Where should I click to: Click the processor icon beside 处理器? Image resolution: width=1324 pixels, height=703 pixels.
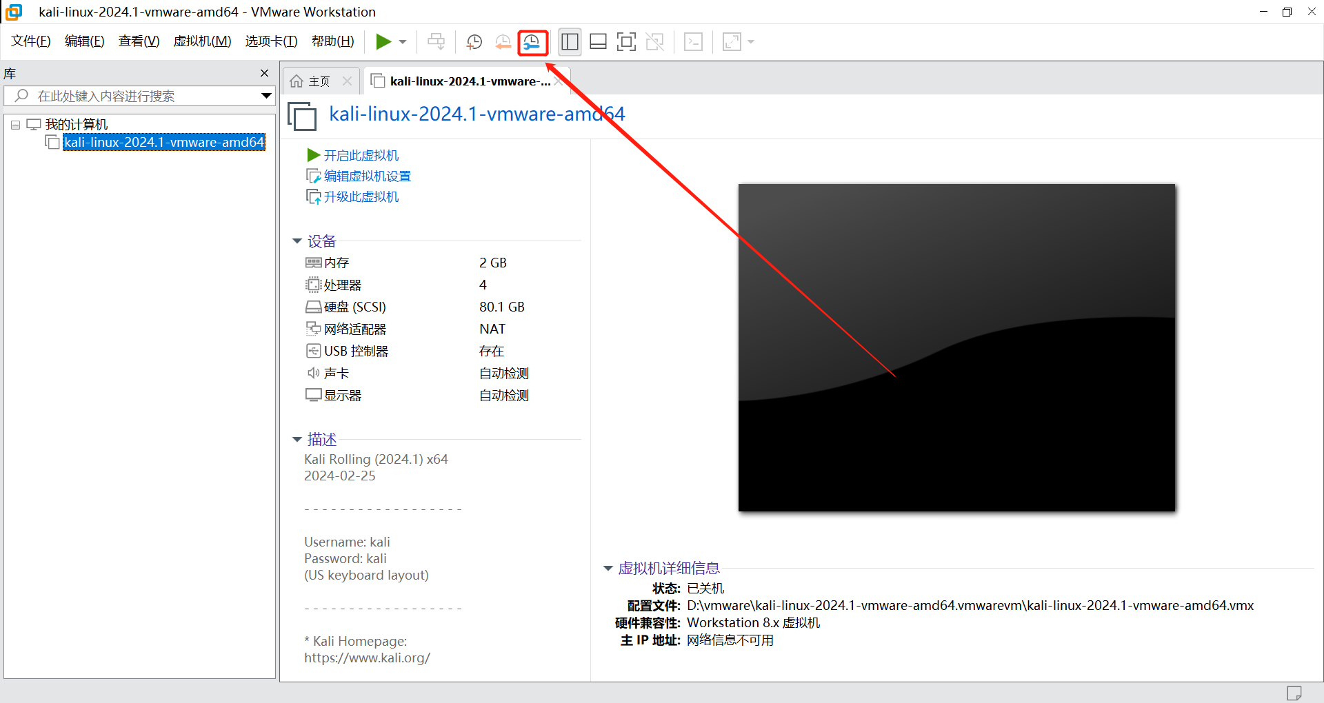pos(314,285)
